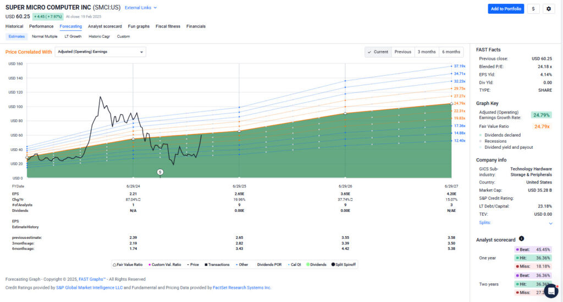
Task: Select the Forecasting tab
Action: click(x=71, y=26)
